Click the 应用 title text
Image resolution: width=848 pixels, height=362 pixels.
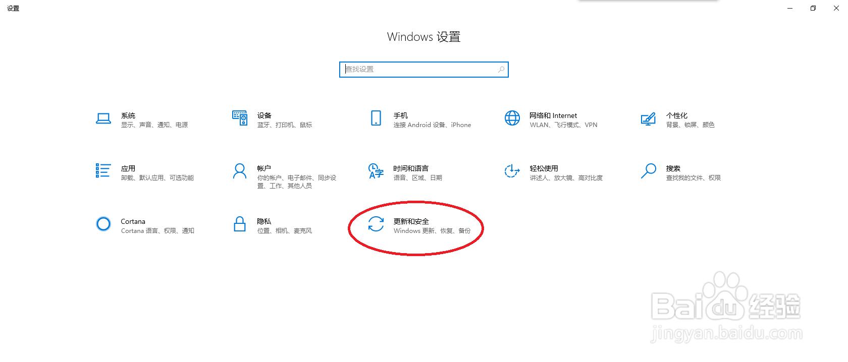(x=128, y=168)
